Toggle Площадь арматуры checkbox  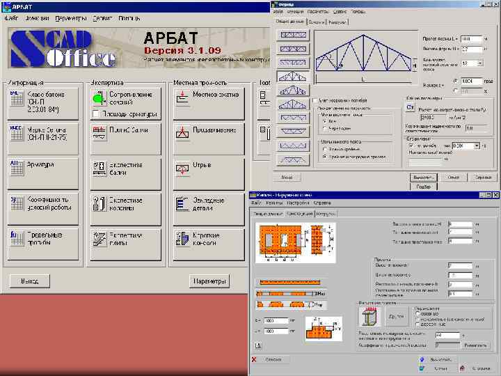(x=95, y=113)
